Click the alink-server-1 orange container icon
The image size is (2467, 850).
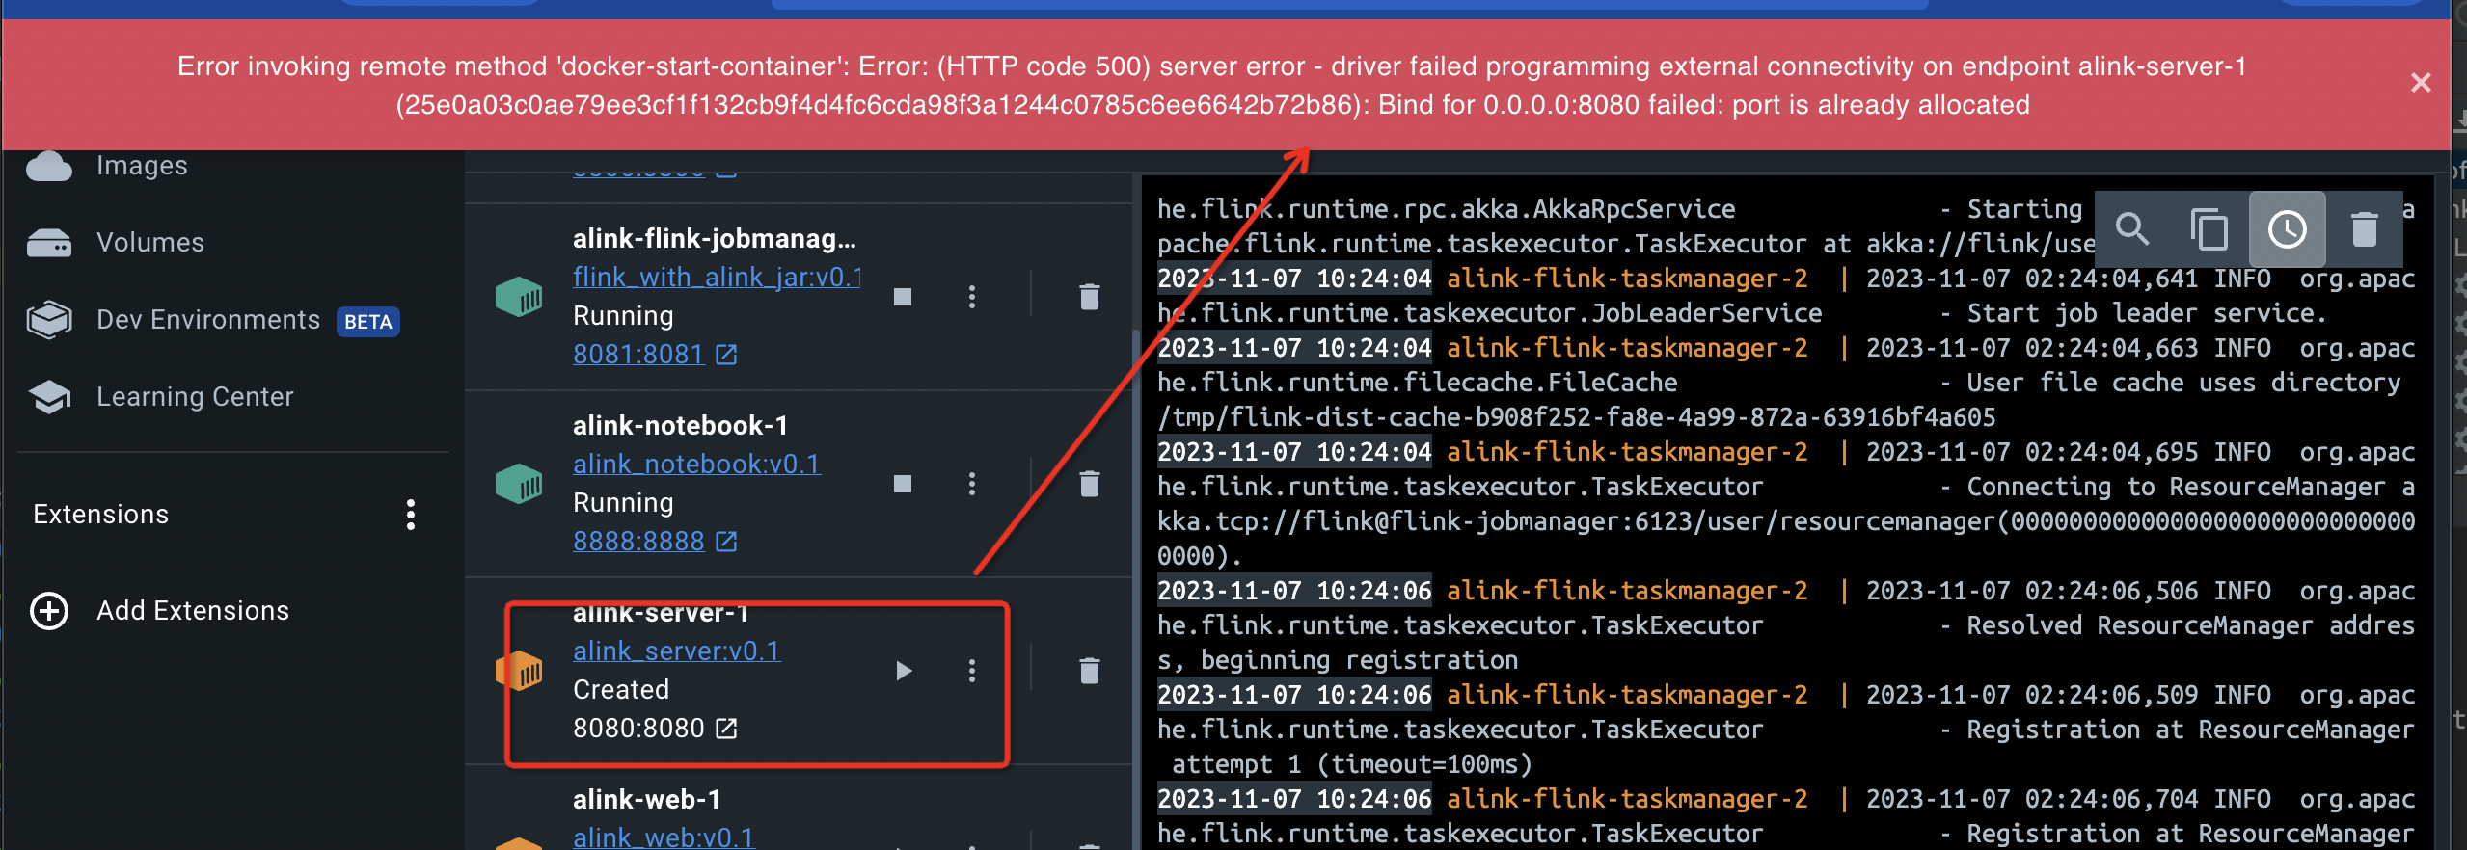[x=519, y=671]
